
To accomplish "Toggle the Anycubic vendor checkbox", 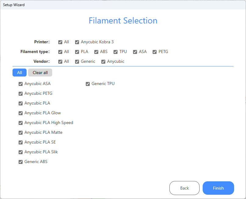I will coord(103,62).
